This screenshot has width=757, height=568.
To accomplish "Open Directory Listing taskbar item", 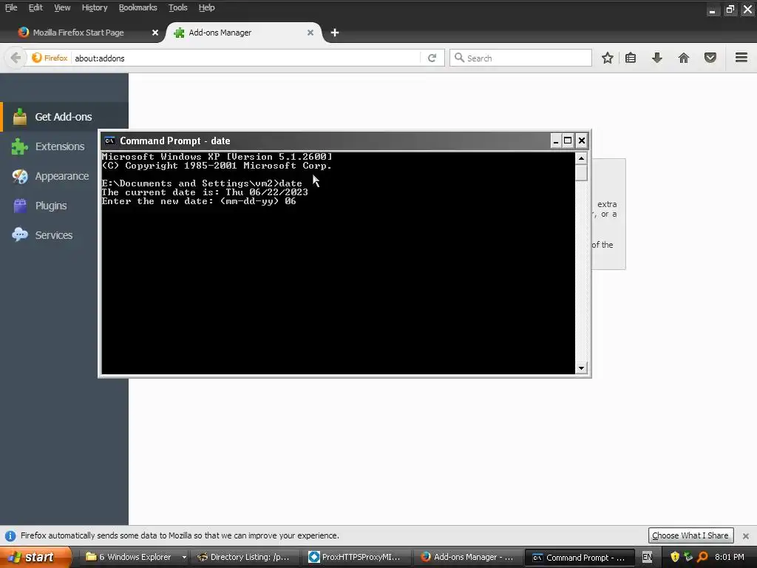I will (244, 558).
